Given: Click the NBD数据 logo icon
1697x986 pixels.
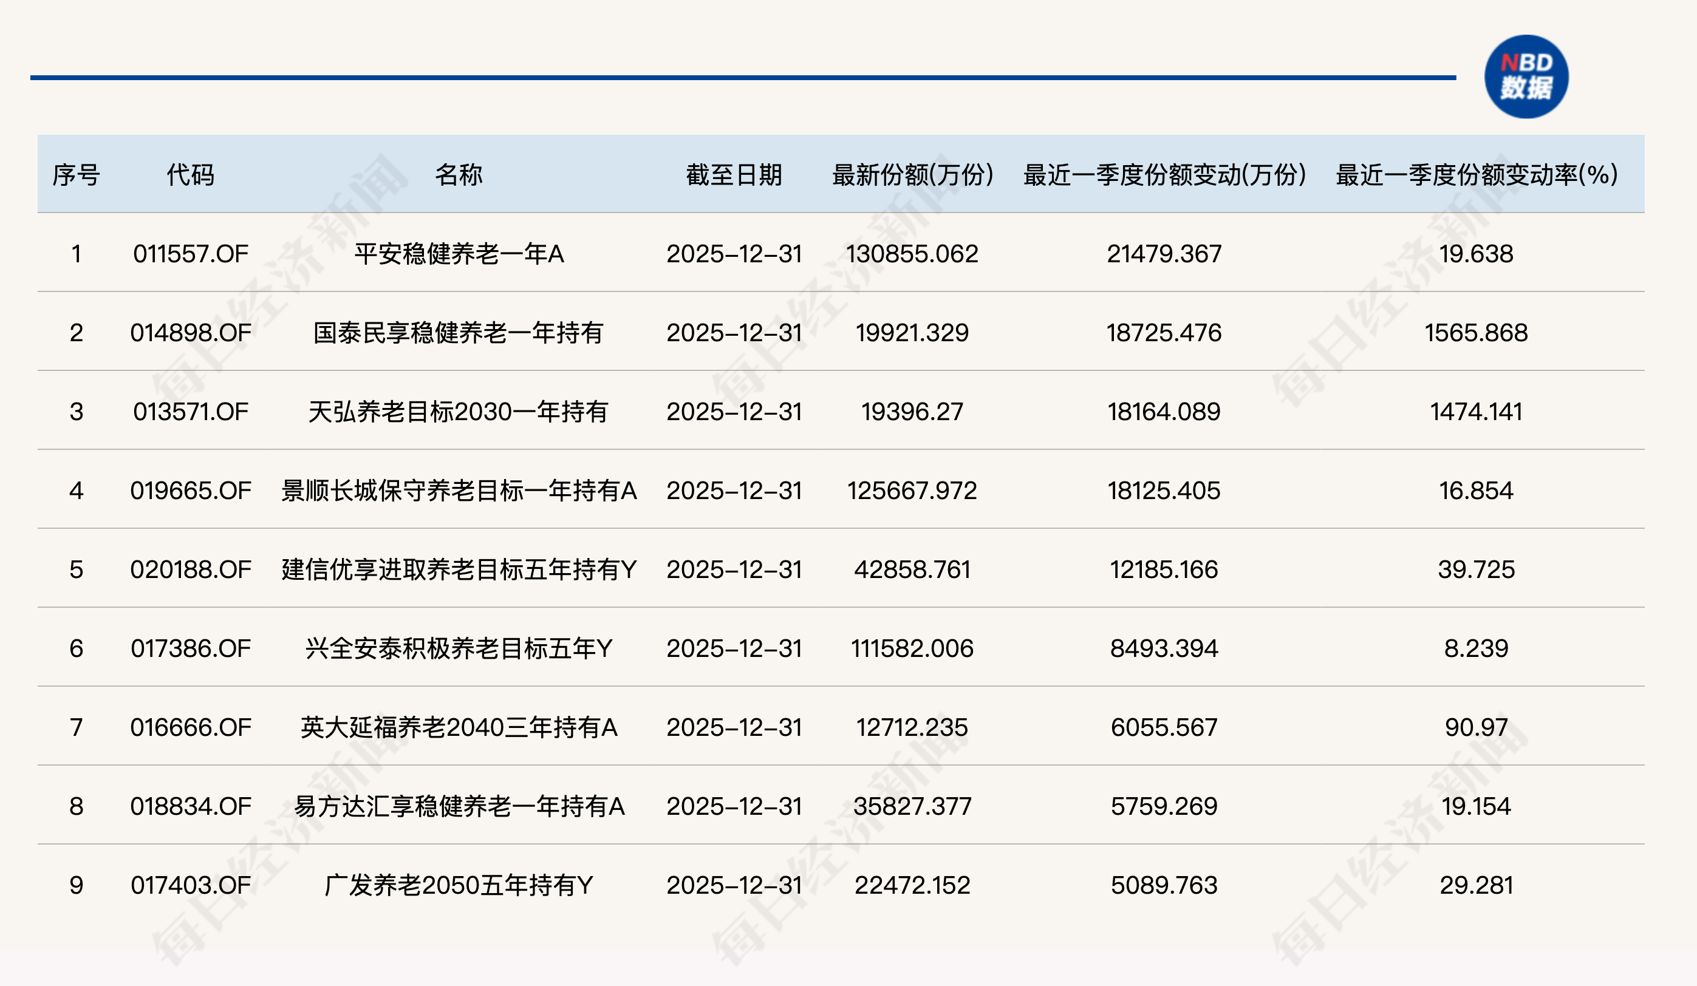Looking at the screenshot, I should pyautogui.click(x=1526, y=76).
